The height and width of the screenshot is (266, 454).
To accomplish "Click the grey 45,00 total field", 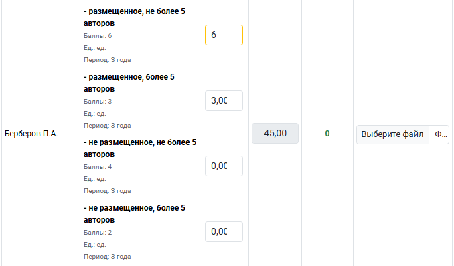I will pos(275,133).
